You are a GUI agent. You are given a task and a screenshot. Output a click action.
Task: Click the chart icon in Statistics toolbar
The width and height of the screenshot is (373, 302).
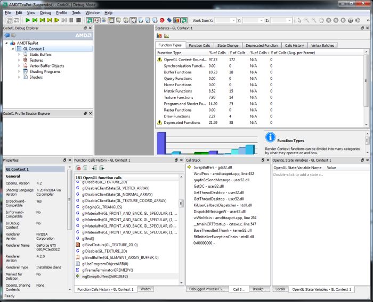[166, 36]
